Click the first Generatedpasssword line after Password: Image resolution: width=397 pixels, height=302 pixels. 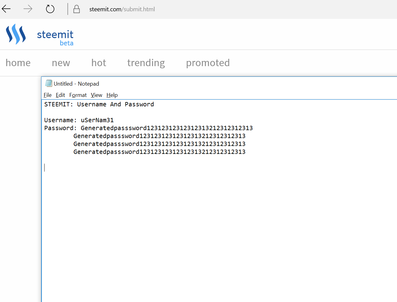point(167,128)
